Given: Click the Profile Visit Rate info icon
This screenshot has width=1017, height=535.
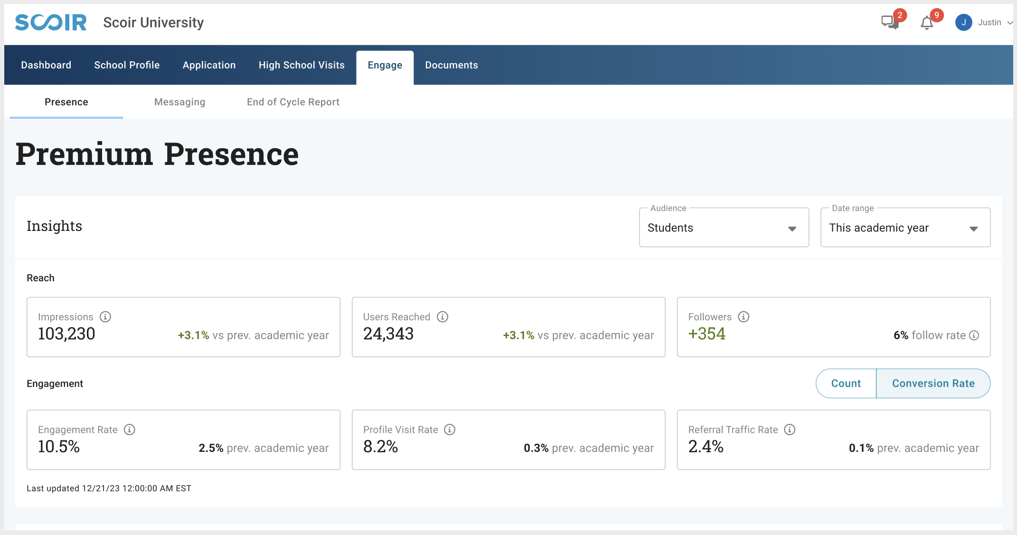Looking at the screenshot, I should (450, 430).
